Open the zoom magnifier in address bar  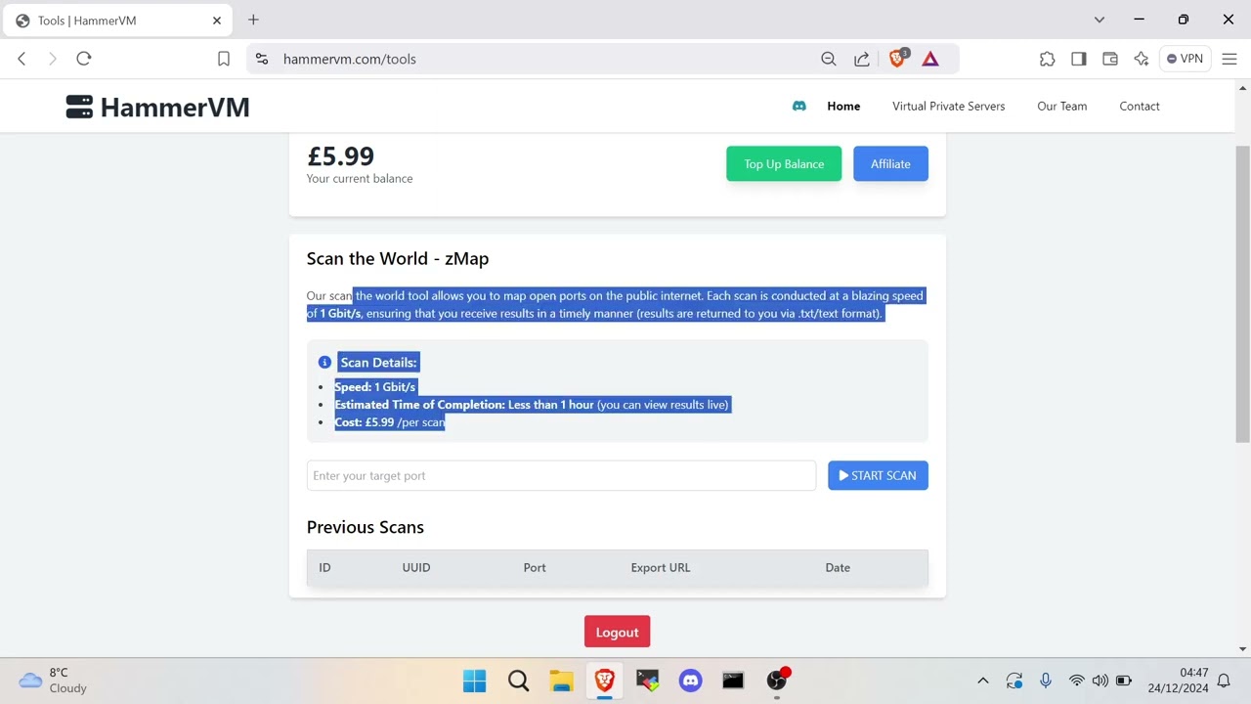pos(829,59)
